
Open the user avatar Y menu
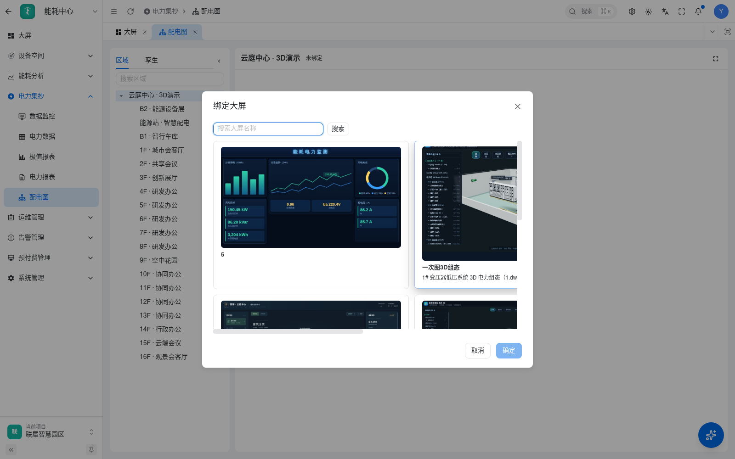coord(721,11)
